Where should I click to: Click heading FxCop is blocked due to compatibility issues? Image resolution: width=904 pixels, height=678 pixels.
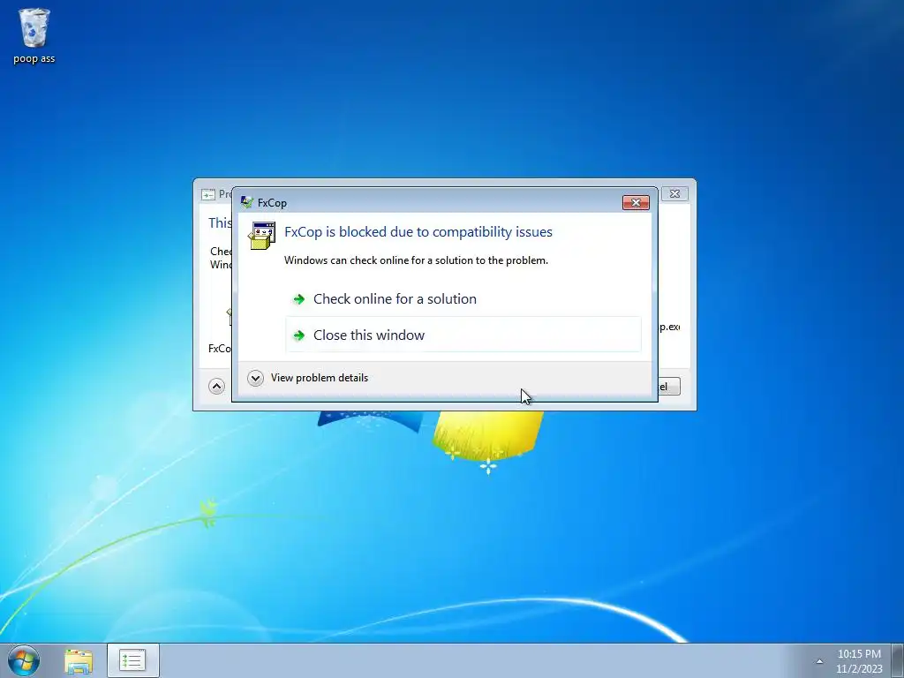[418, 232]
